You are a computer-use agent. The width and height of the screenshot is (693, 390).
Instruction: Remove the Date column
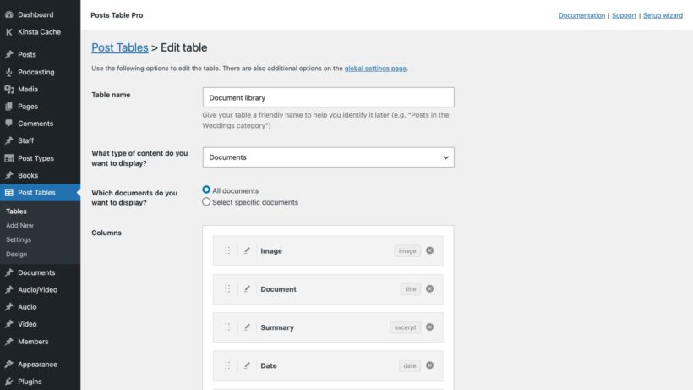coord(429,365)
